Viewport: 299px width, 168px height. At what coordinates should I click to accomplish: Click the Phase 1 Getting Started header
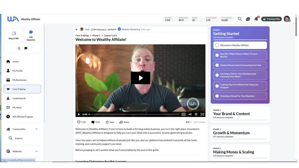[226, 34]
